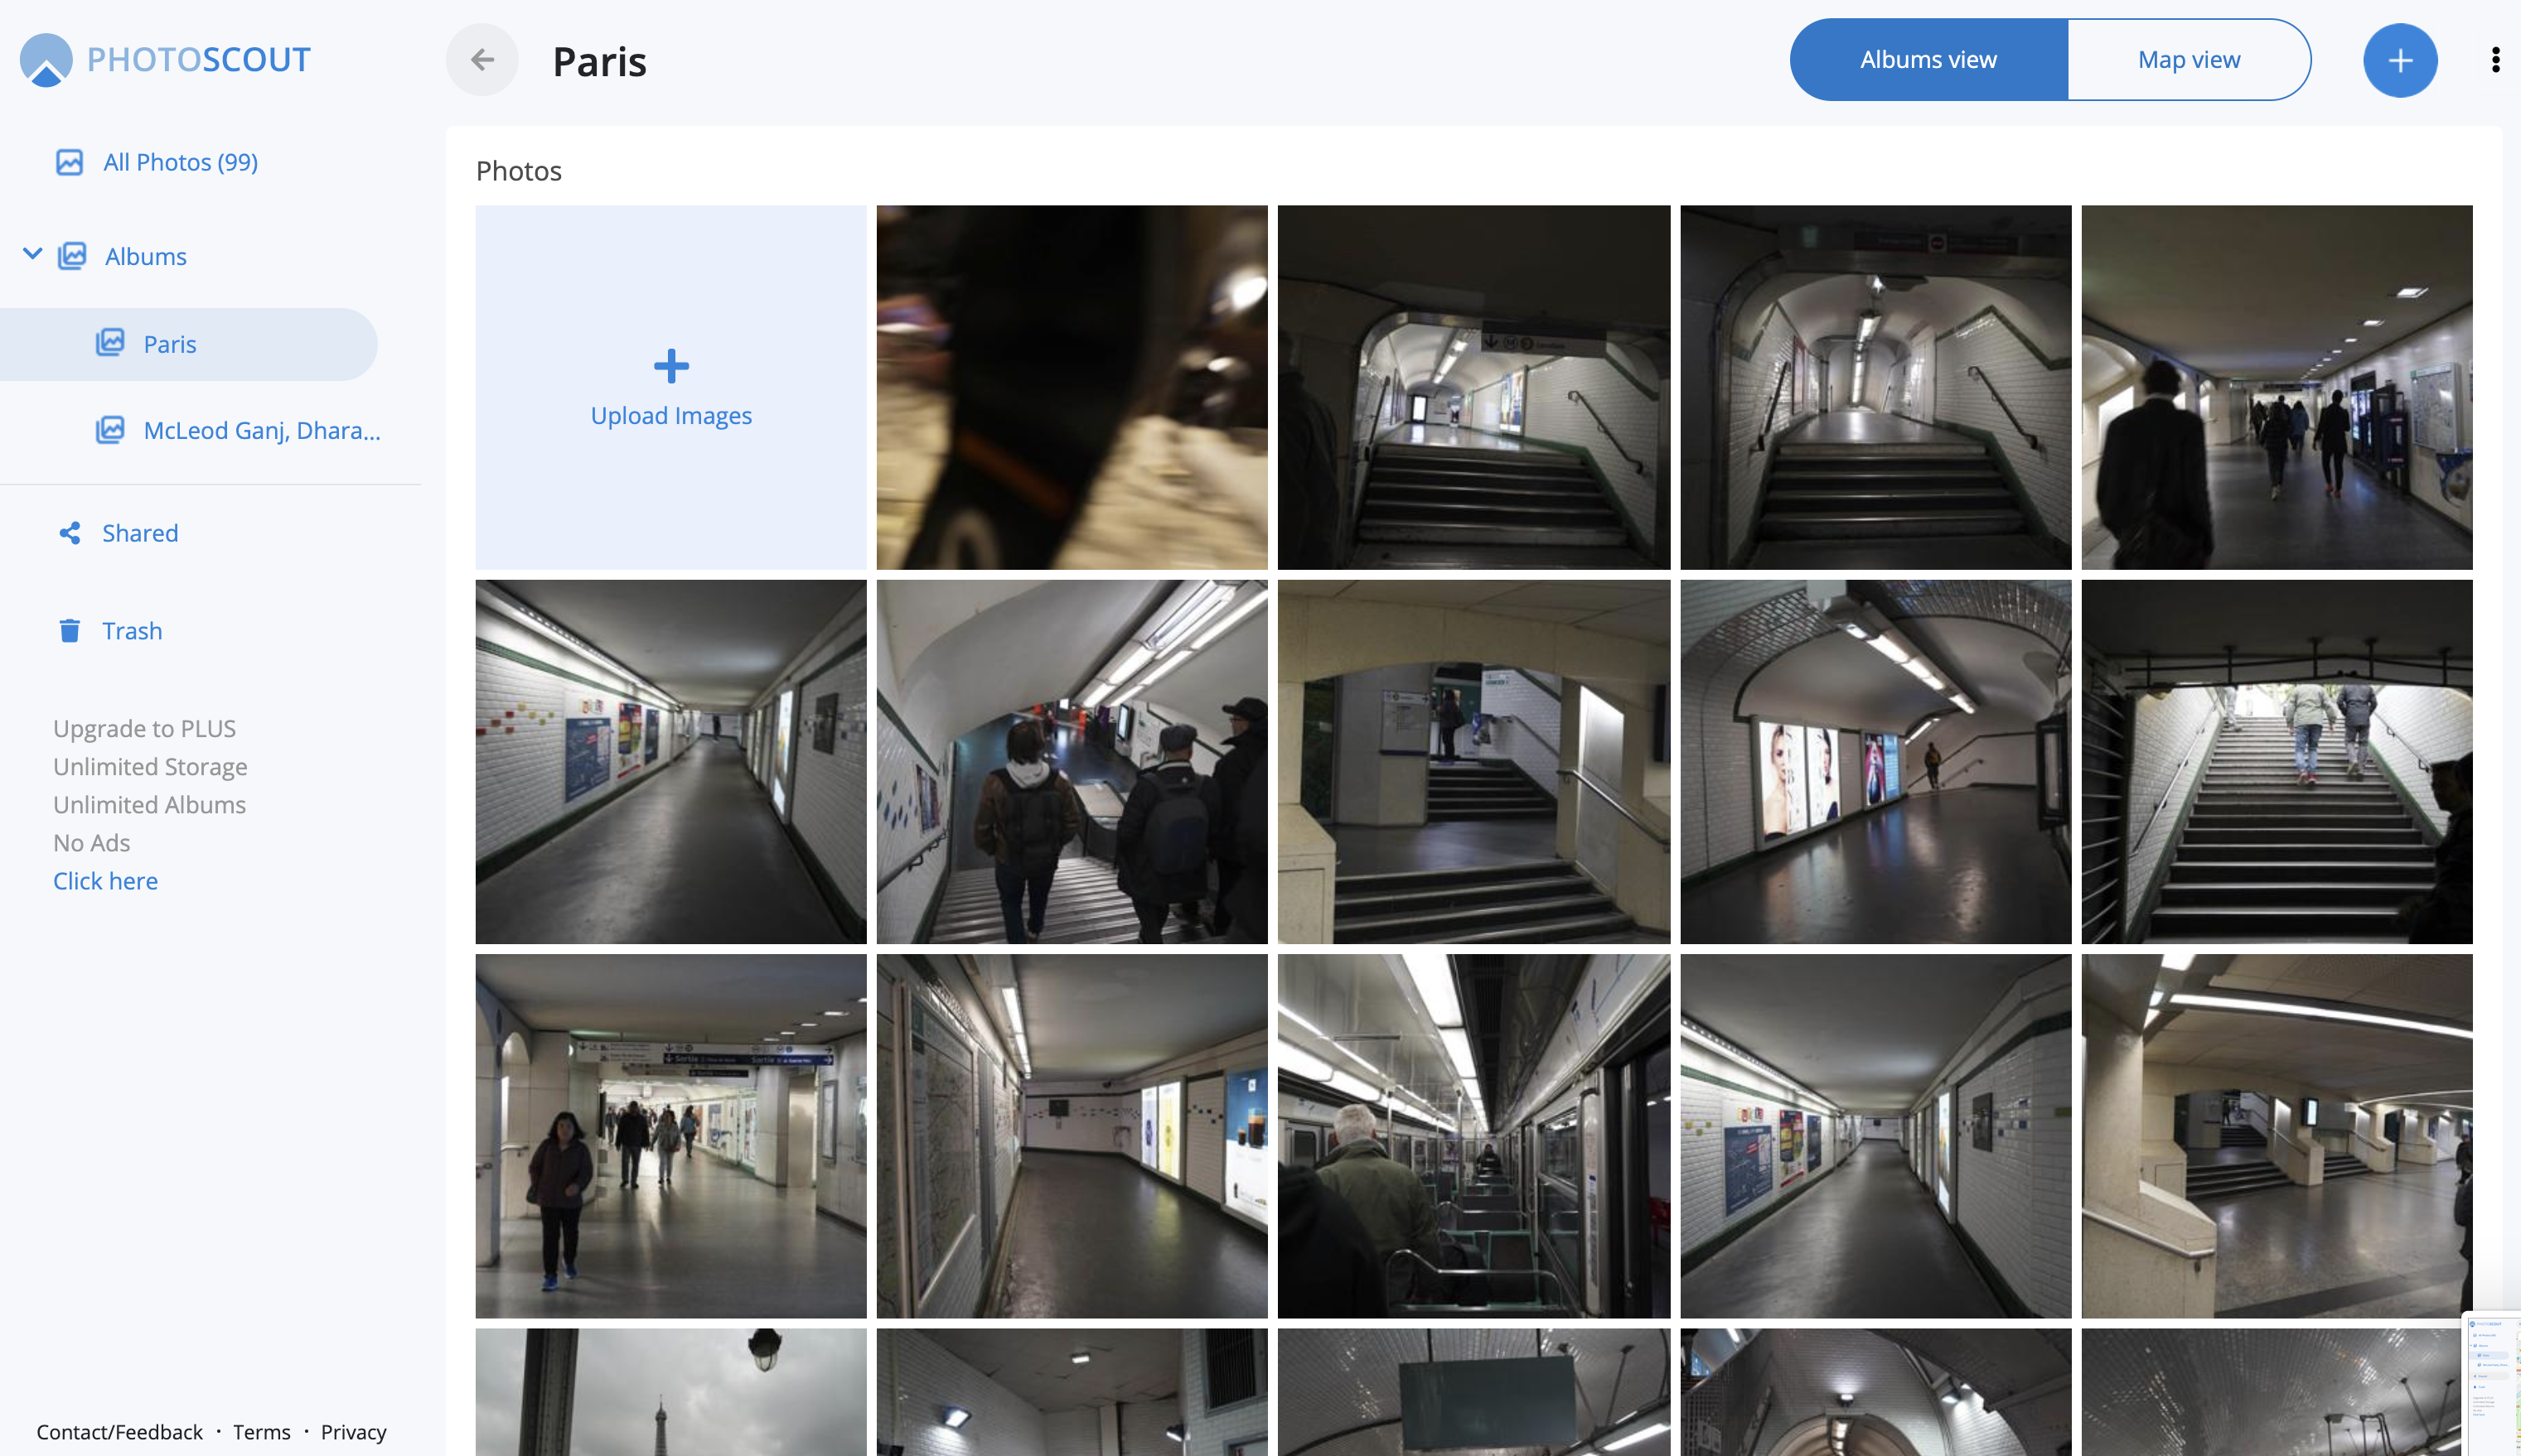Open the blurry first photo thumbnail
Screen dimensions: 2521x1456
[x=1072, y=387]
